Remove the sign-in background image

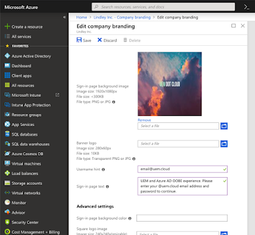144,120
